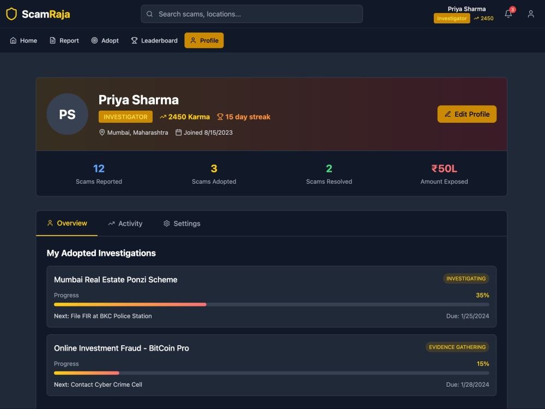Viewport: 545px width, 409px height.
Task: Switch to the Overview tab
Action: 66,223
